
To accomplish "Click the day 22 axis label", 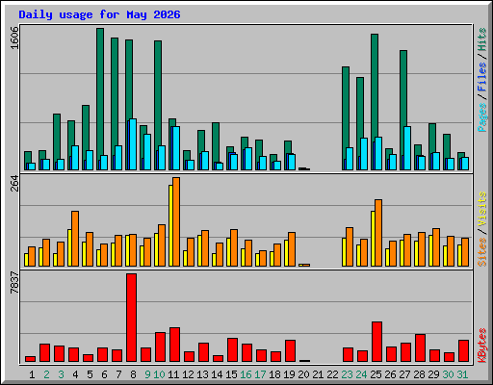I will tap(332, 374).
